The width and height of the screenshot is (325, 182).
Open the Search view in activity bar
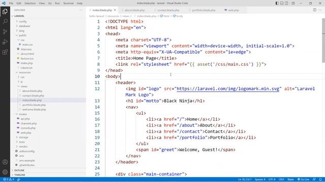pyautogui.click(x=5, y=21)
